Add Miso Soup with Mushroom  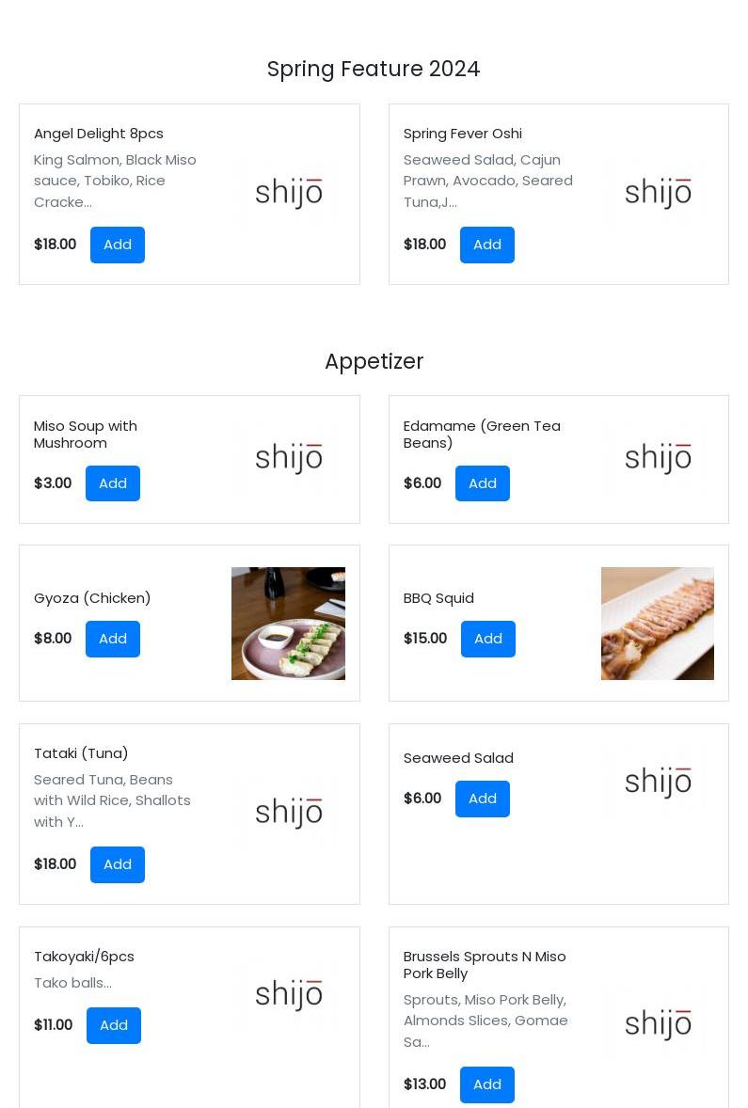113,483
